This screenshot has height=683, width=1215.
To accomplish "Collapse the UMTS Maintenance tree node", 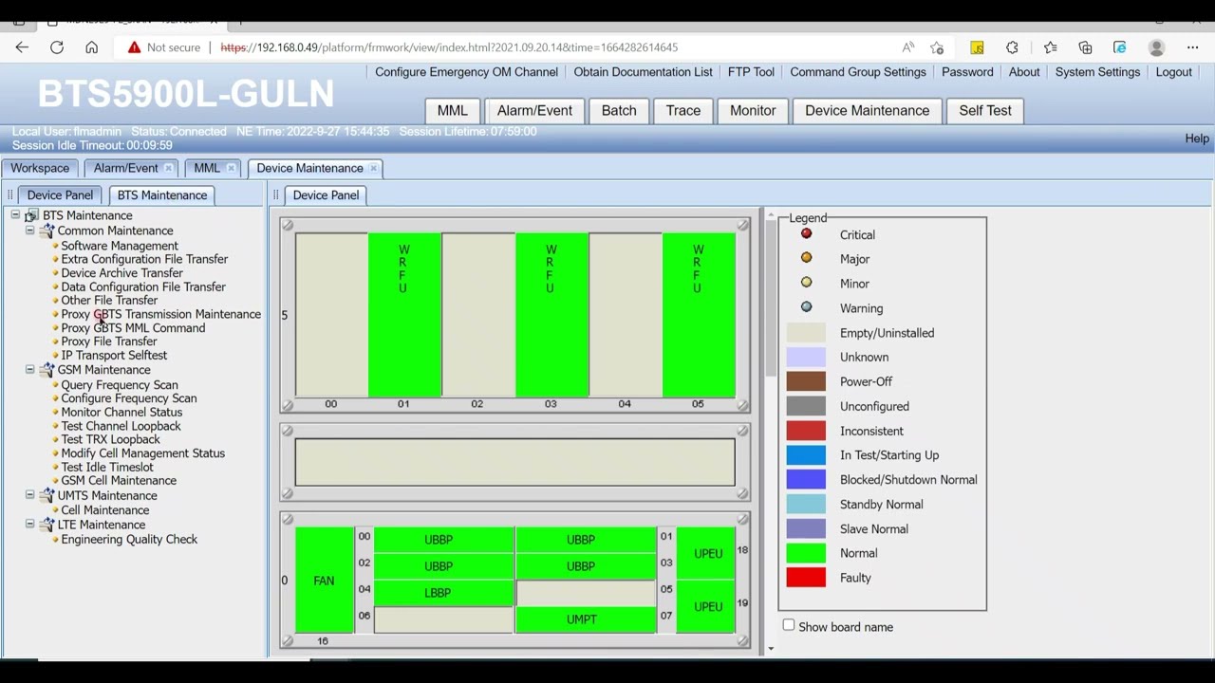I will click(29, 495).
